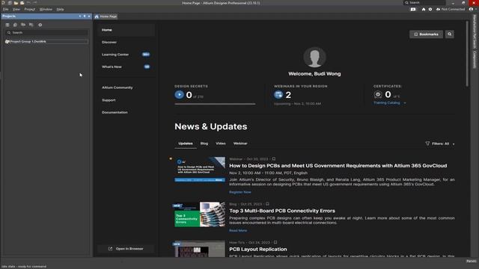Switch to the Updates news tab
This screenshot has width=479, height=269.
point(186,143)
